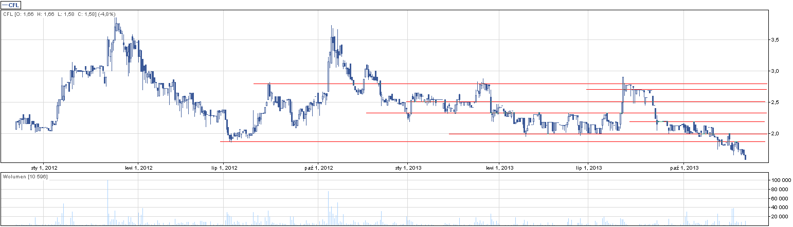
Task: Click the 'paź 1, 2013' date label
Action: click(x=684, y=167)
